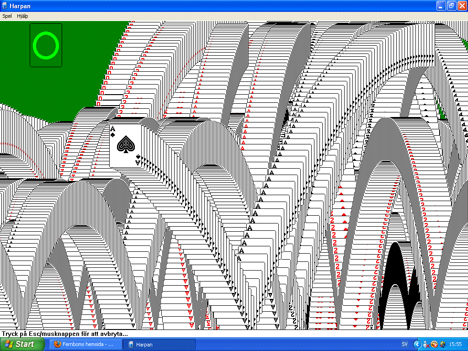
Task: Minimize the Harpan window
Action: (x=441, y=5)
